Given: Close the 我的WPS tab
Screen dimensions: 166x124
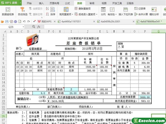Looking at the screenshot, I should (x=55, y=22).
